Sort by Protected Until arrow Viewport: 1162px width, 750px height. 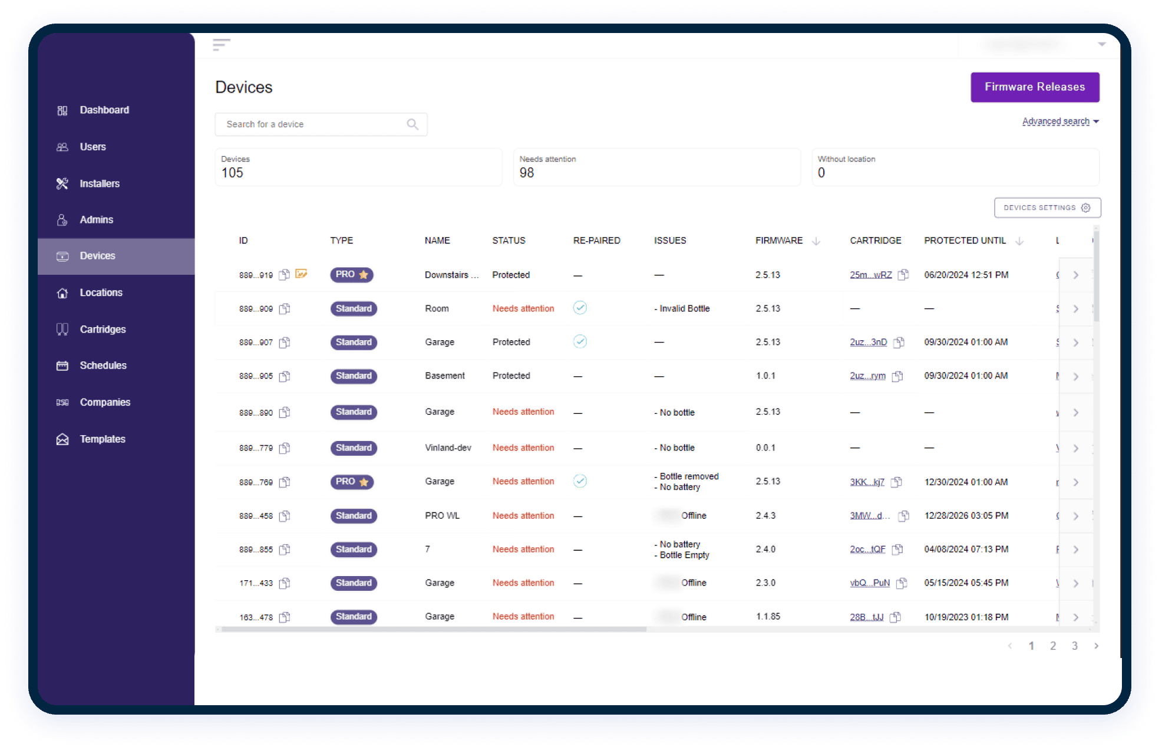point(1019,241)
